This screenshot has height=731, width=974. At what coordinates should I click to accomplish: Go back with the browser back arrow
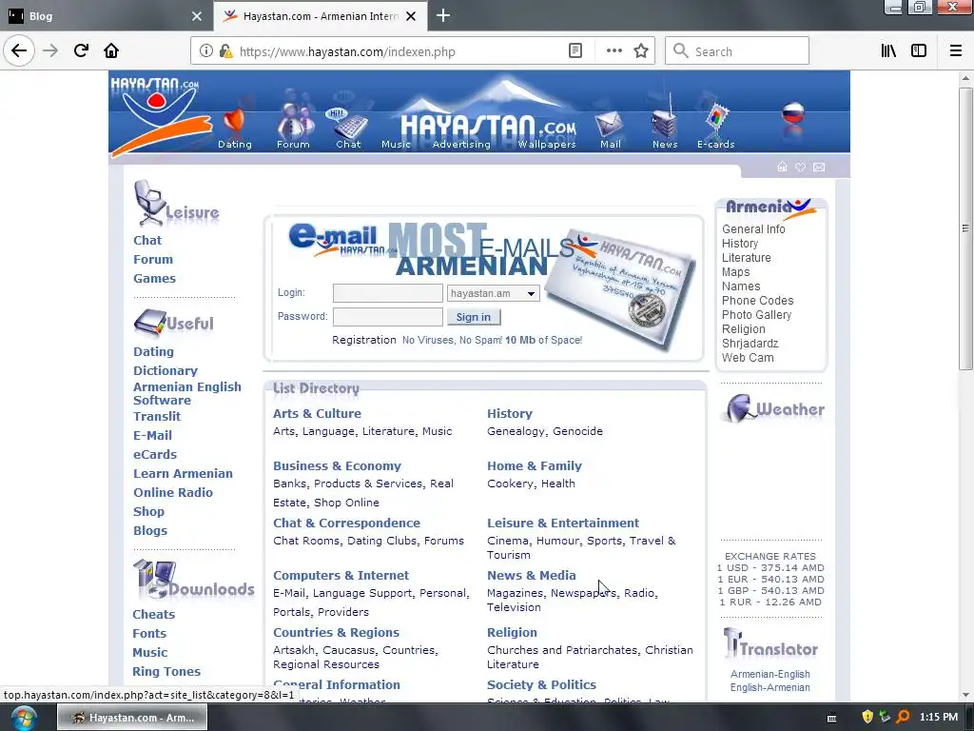[19, 51]
